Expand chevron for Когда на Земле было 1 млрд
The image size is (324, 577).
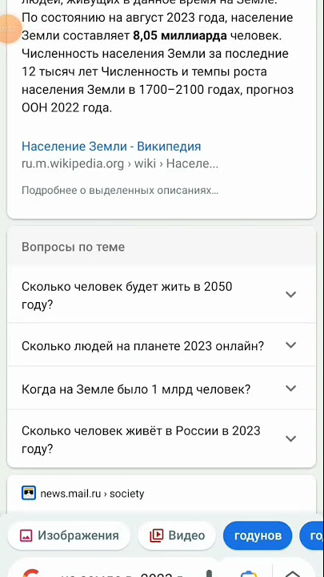290,388
